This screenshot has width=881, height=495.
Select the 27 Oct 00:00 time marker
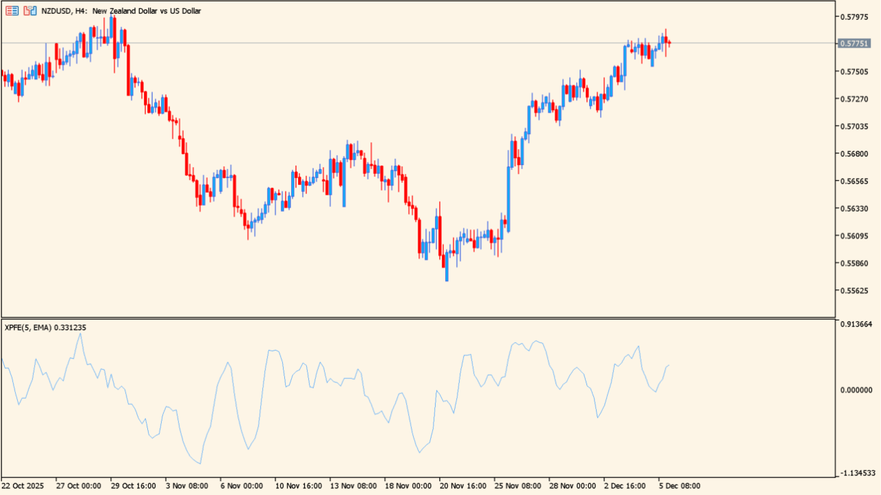(x=78, y=486)
